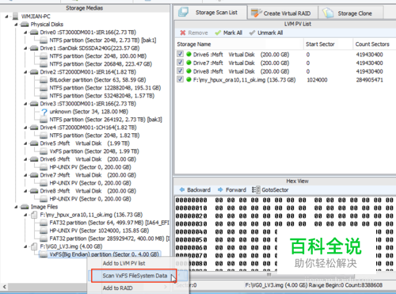The width and height of the screenshot is (396, 294).
Task: Collapse the F:\my_hpux_ora10,11_ok.img node
Action: (x=25, y=215)
